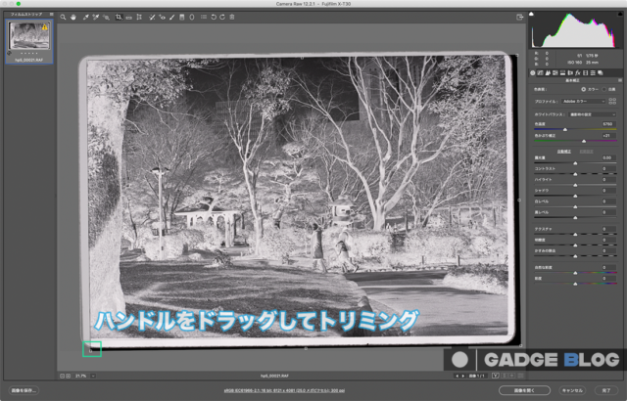Open the Effects fx panel tab
627x401 pixels.
click(x=578, y=73)
